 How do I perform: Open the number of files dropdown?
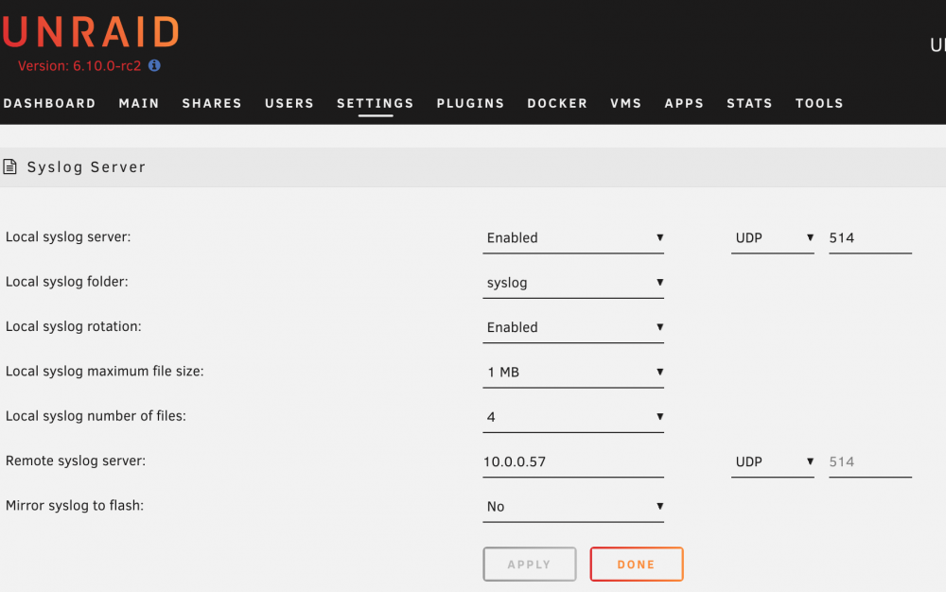[x=573, y=416]
